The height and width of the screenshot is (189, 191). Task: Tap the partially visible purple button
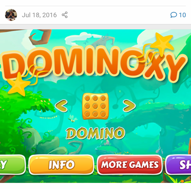pos(178,165)
